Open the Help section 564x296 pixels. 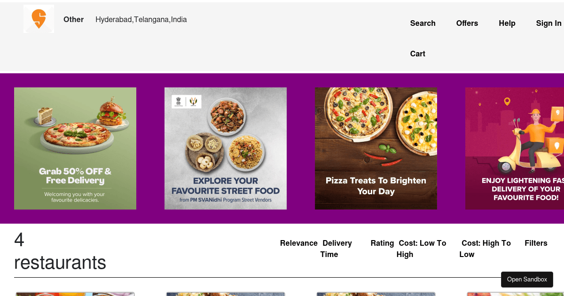507,23
